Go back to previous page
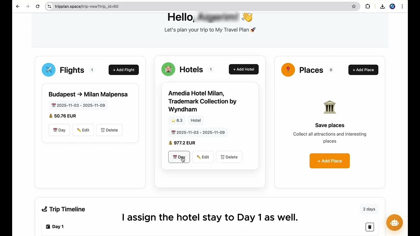The width and height of the screenshot is (420, 236). 18,6
